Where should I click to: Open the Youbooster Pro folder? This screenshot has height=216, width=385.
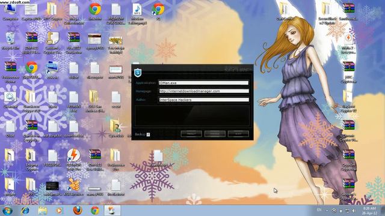click(115, 155)
